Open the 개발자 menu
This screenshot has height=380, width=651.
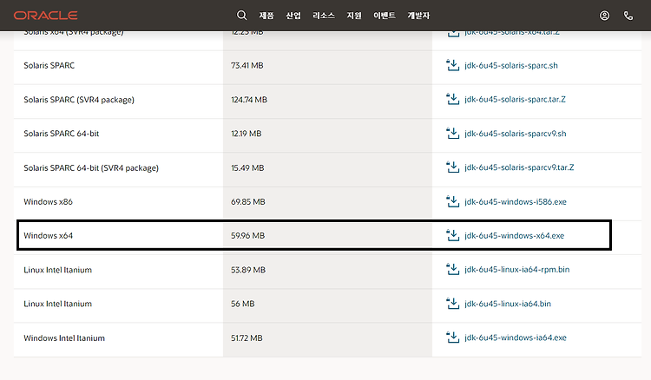point(418,16)
